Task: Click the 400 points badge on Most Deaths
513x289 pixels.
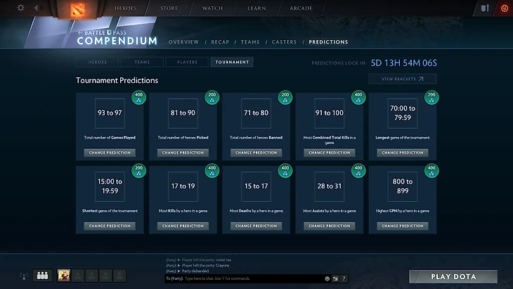Action: click(x=285, y=171)
